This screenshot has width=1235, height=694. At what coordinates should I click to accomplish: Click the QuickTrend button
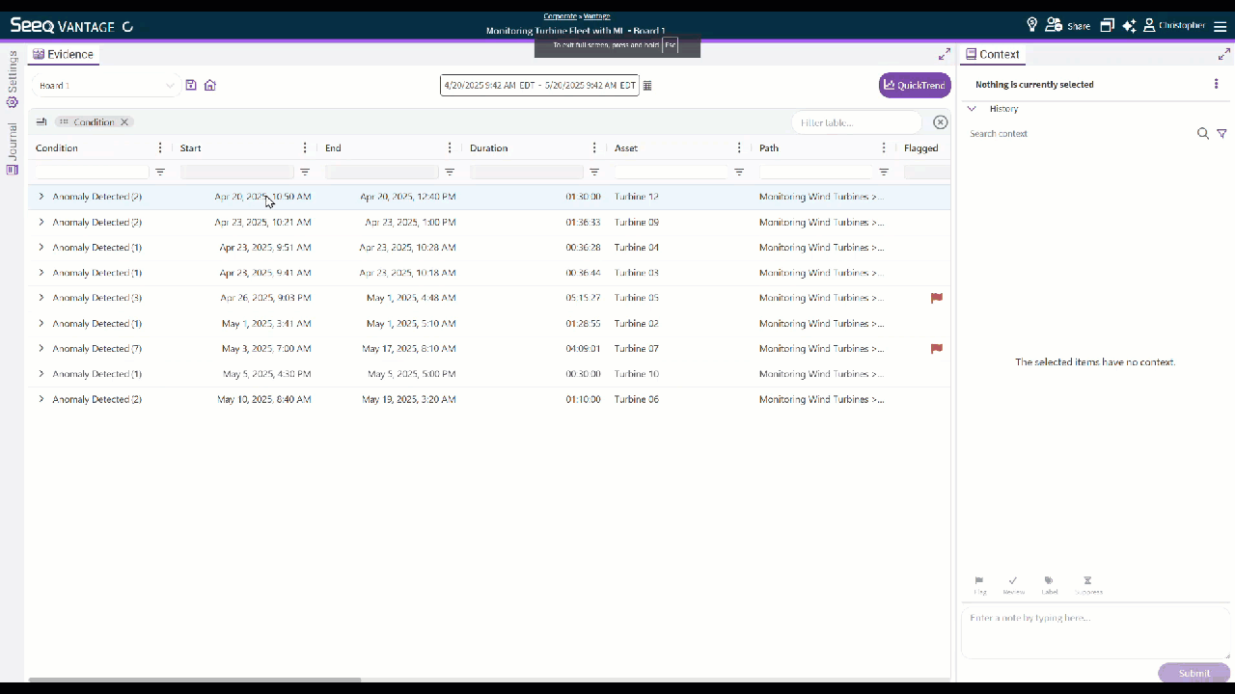click(x=914, y=86)
